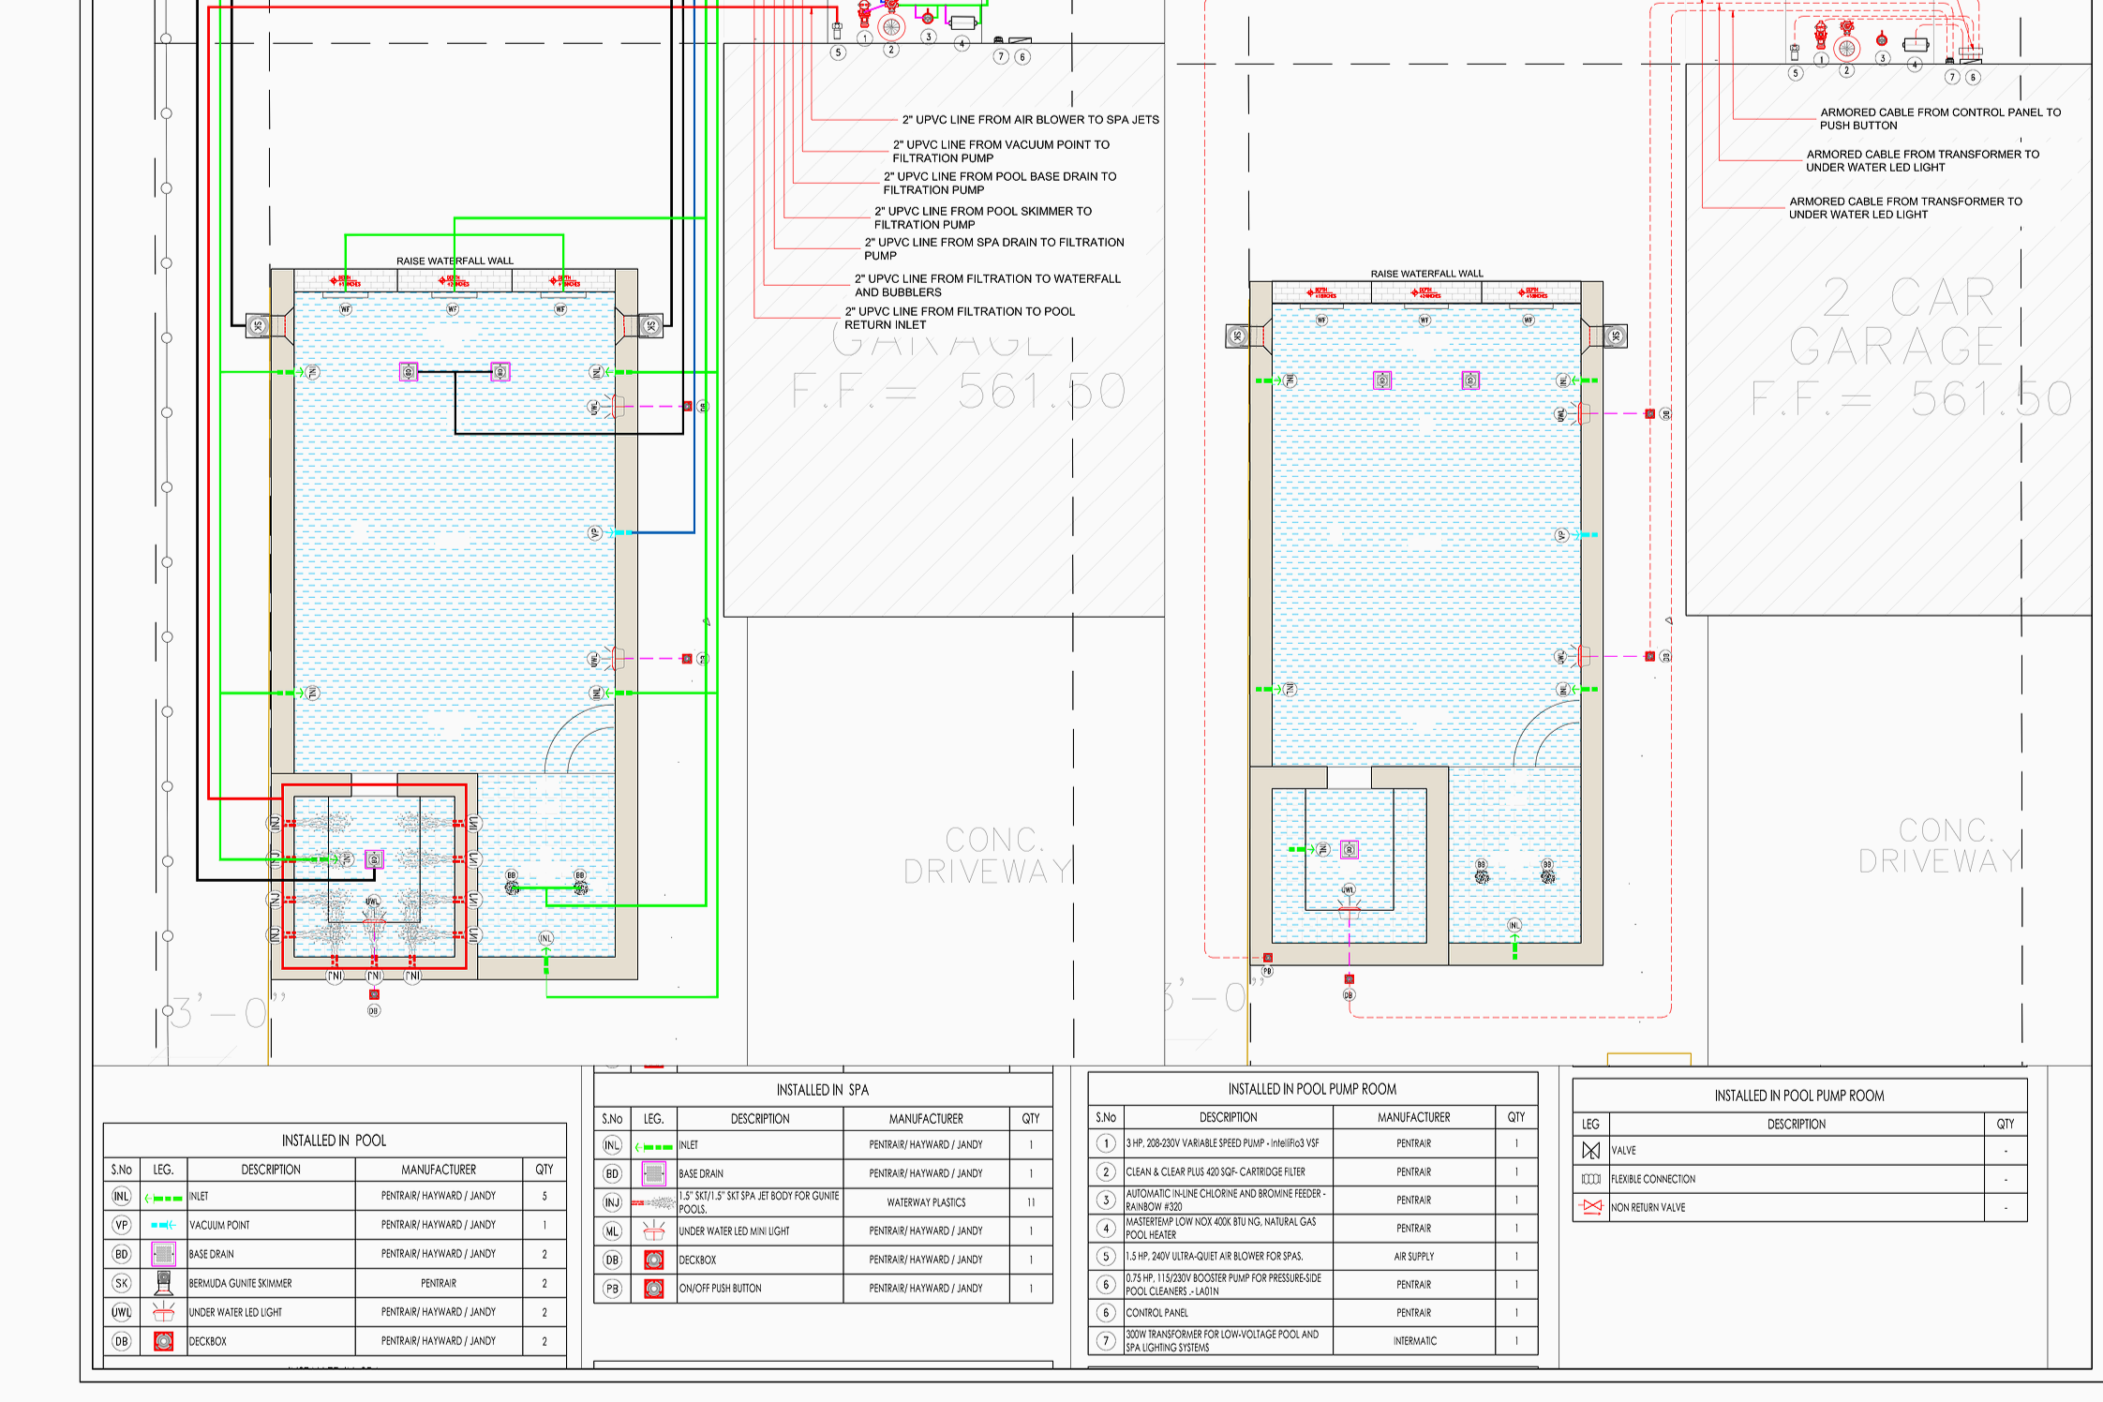The image size is (2103, 1402).
Task: Click the Bermuda Gunite Skimmer icon in the legend
Action: (163, 1283)
